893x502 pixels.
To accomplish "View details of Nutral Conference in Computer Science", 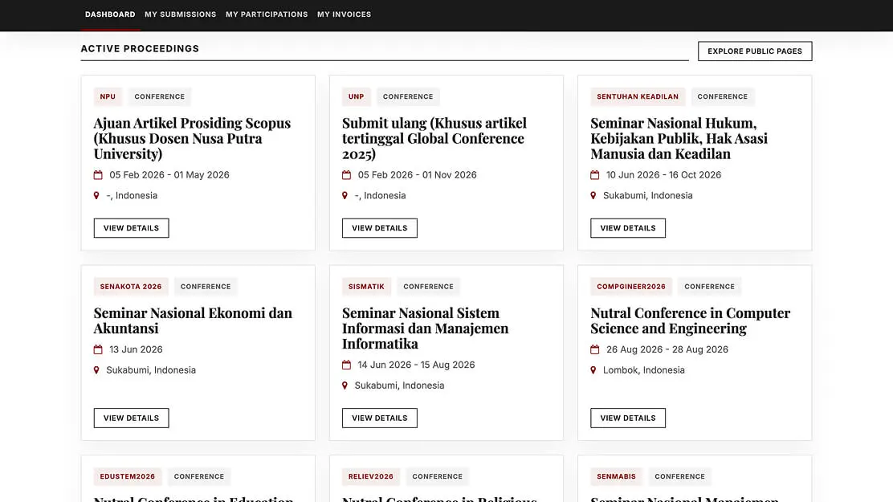I will point(628,418).
